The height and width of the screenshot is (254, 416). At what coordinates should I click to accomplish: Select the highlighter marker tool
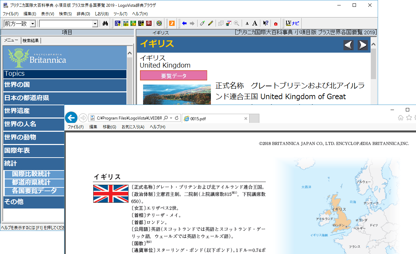202,23
